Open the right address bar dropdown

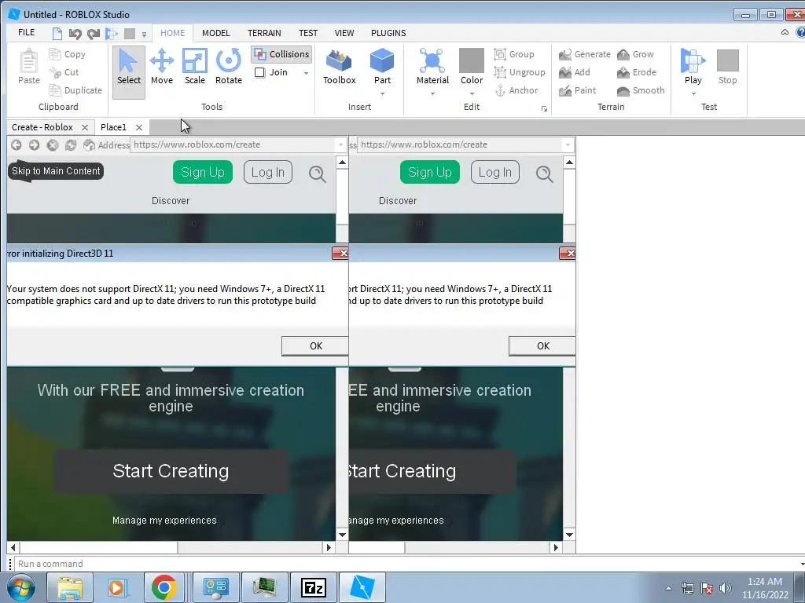click(x=568, y=145)
